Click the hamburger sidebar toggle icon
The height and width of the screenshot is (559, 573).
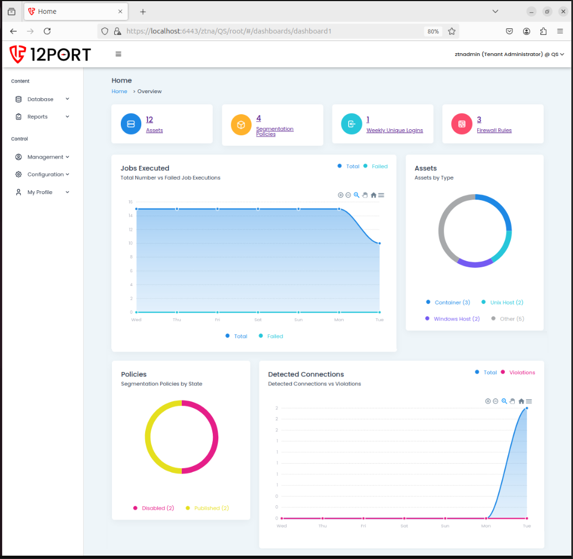point(118,54)
